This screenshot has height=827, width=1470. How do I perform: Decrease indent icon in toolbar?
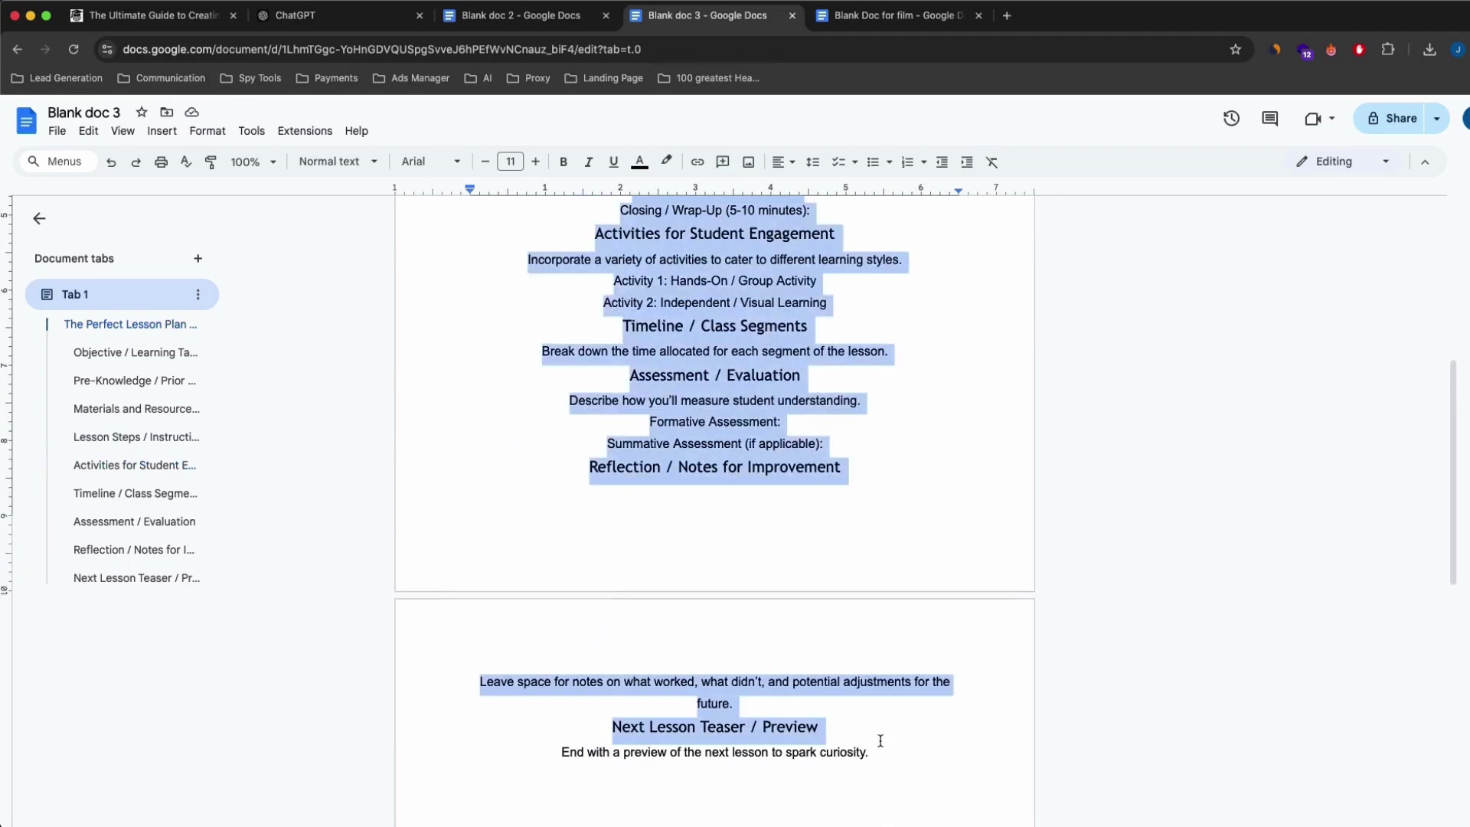coord(942,162)
